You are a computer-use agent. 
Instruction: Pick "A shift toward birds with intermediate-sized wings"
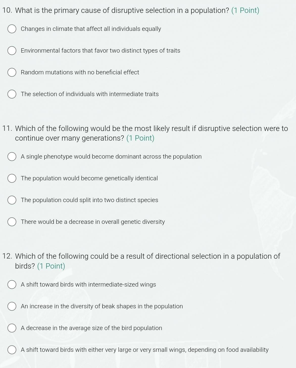pos(12,285)
